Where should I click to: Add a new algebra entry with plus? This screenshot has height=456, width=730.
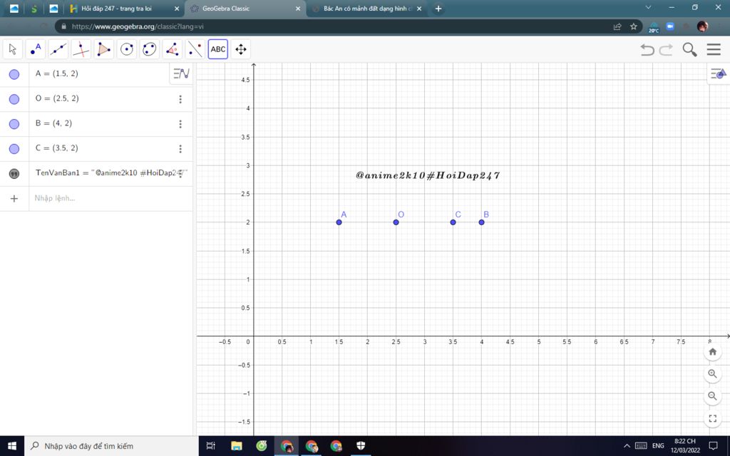coord(14,199)
